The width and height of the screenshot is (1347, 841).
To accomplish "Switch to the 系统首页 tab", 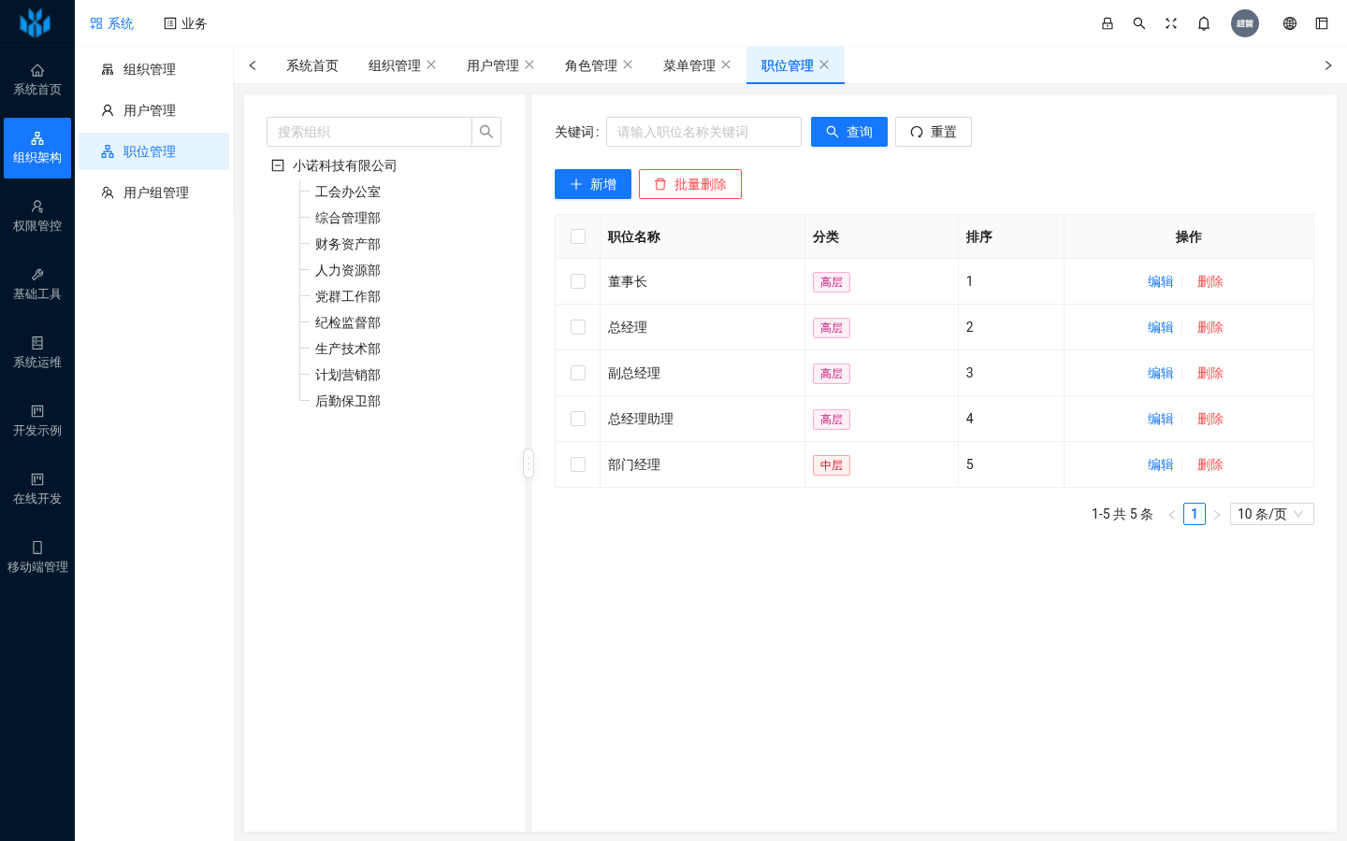I will coord(312,65).
